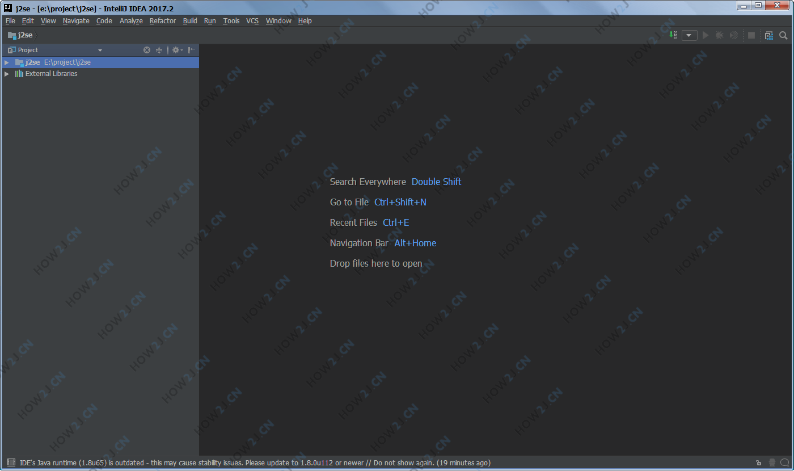Open the View menu
The image size is (794, 471).
click(48, 21)
